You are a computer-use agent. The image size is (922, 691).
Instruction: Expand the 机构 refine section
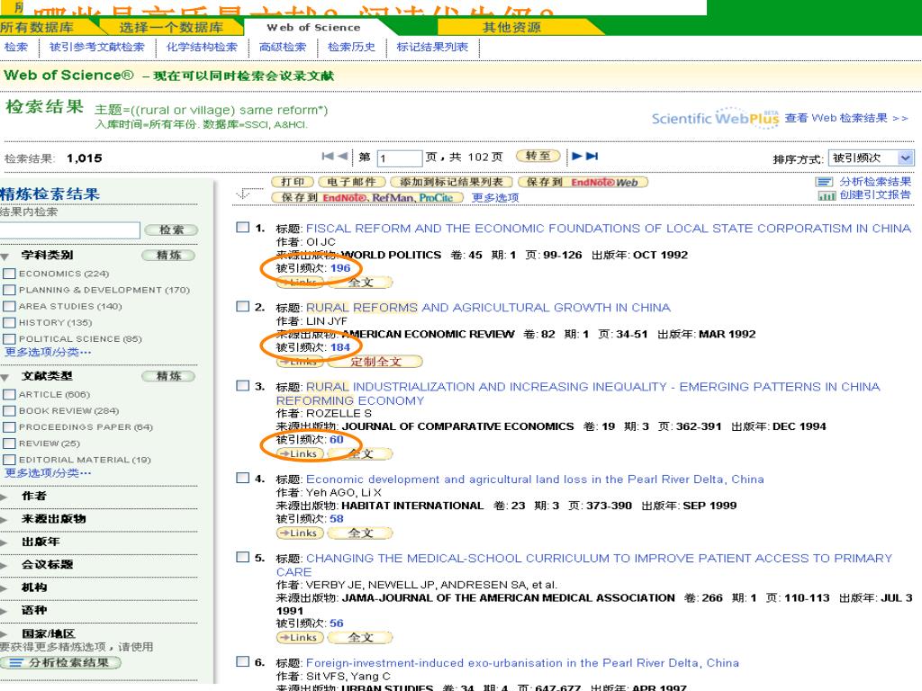[5, 588]
